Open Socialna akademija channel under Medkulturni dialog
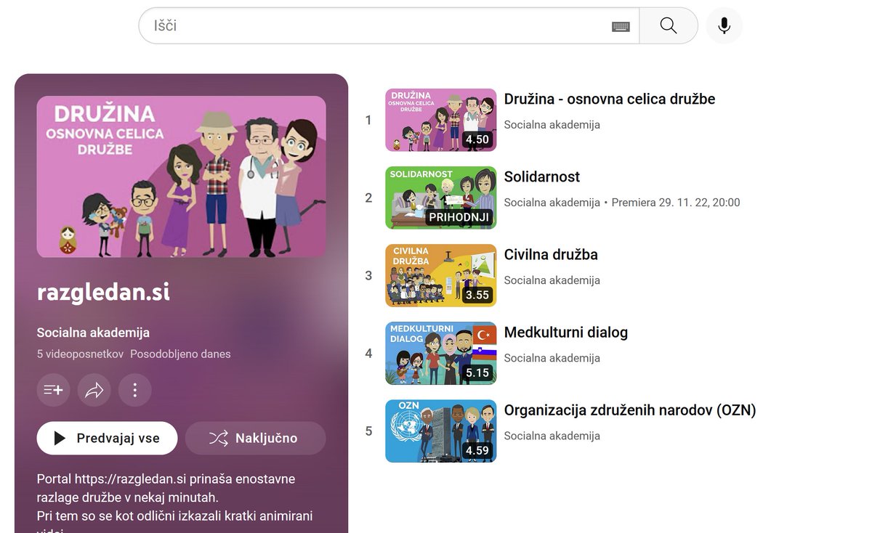The height and width of the screenshot is (533, 872). 552,358
